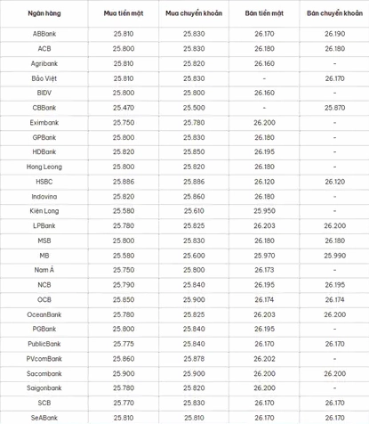Click the Eximbank bank name
The height and width of the screenshot is (424, 369).
click(44, 123)
